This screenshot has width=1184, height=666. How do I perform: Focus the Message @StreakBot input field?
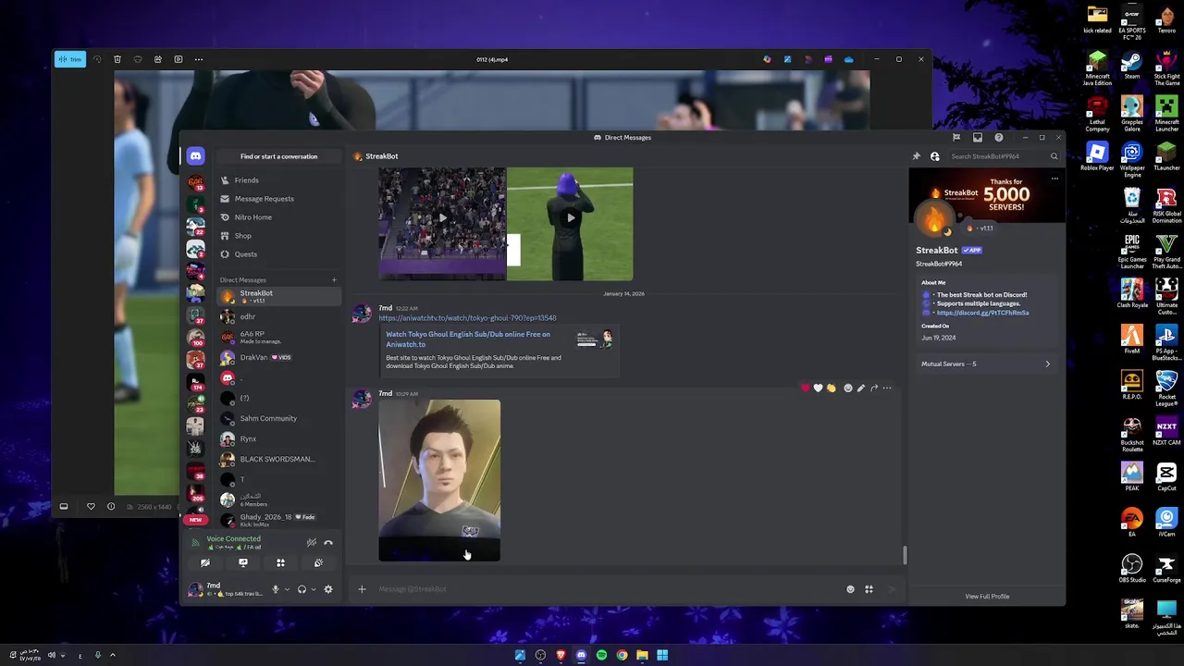(606, 589)
